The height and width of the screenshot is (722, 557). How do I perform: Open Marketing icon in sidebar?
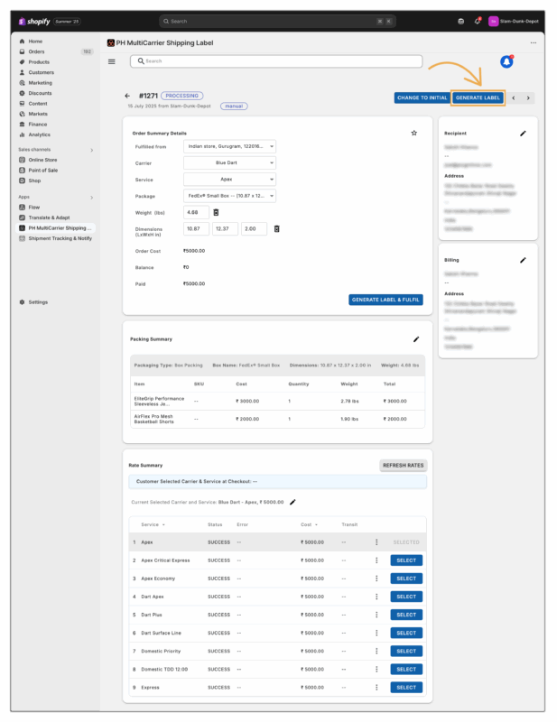pos(22,83)
